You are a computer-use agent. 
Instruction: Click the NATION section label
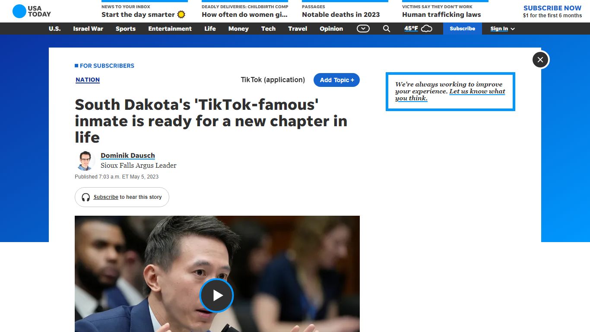(88, 80)
